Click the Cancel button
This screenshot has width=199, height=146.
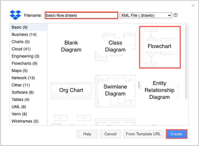tap(110, 134)
